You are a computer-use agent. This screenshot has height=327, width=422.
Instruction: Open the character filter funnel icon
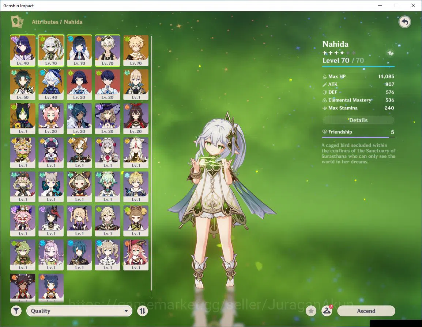point(16,311)
